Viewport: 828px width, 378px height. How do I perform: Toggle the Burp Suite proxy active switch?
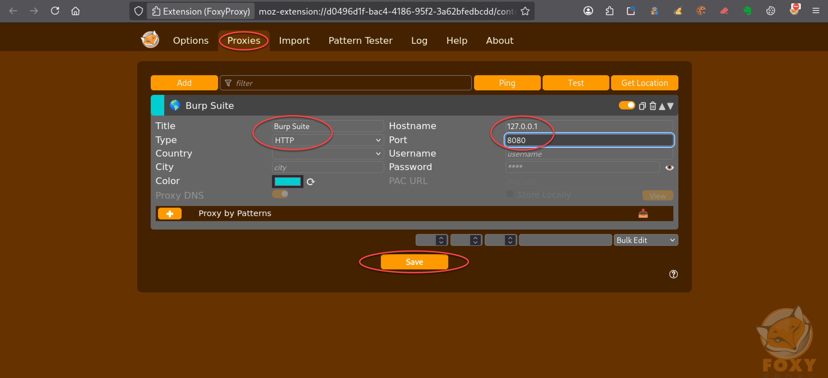pos(626,106)
